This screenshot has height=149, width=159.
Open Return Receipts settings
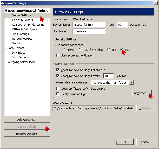22,39
